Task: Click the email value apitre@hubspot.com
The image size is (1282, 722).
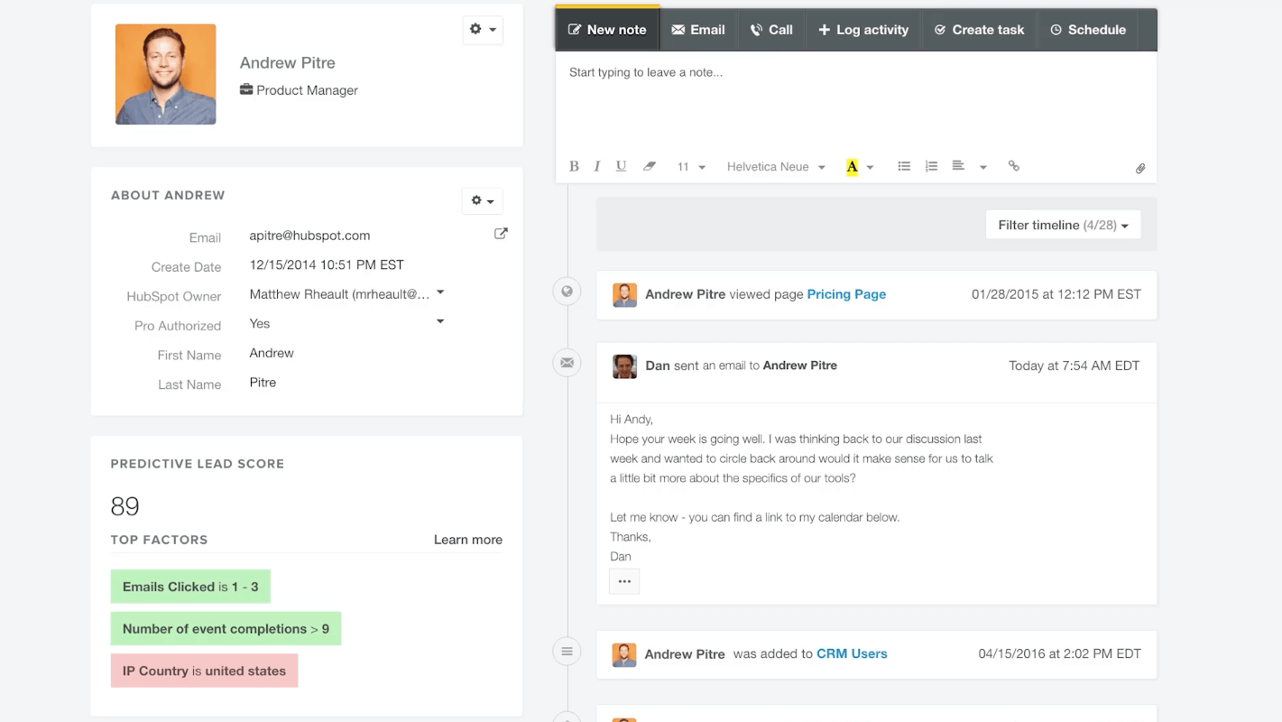Action: tap(309, 236)
